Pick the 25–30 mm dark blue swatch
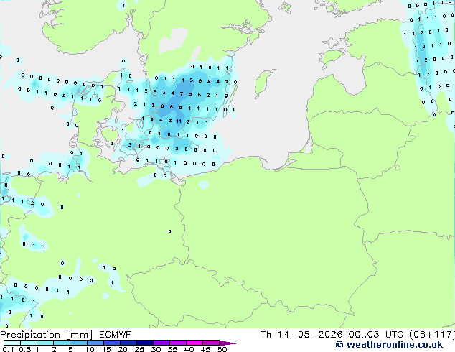The image size is (455, 352). [144, 343]
